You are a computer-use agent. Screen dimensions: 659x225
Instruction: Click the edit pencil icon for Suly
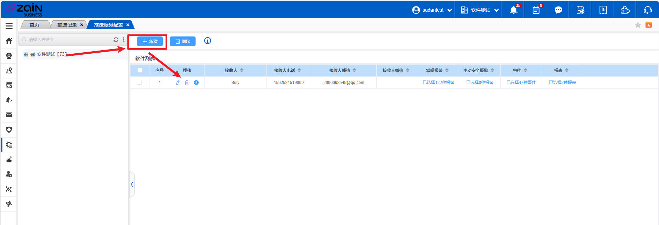tap(178, 83)
